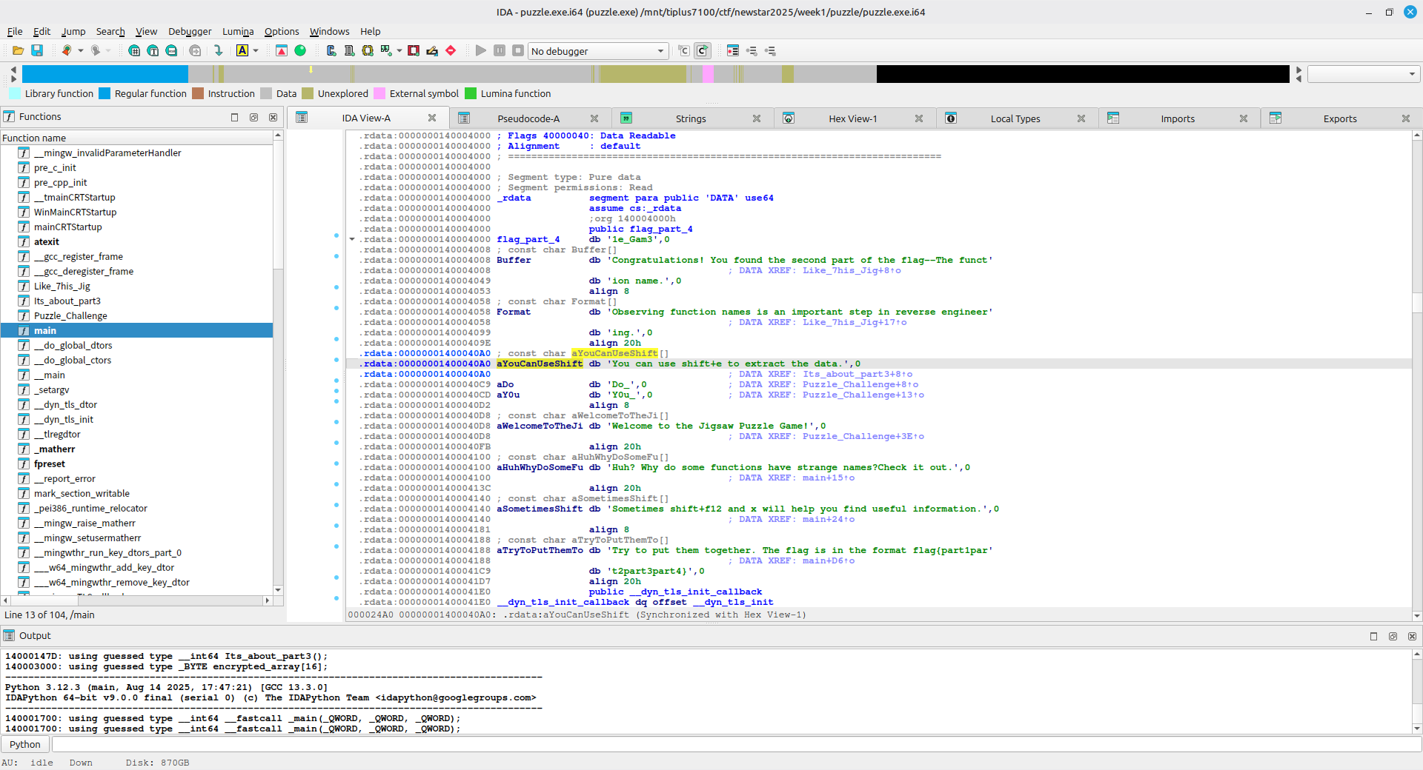The width and height of the screenshot is (1423, 770).
Task: Click the text search 'A' icon
Action: click(x=242, y=50)
